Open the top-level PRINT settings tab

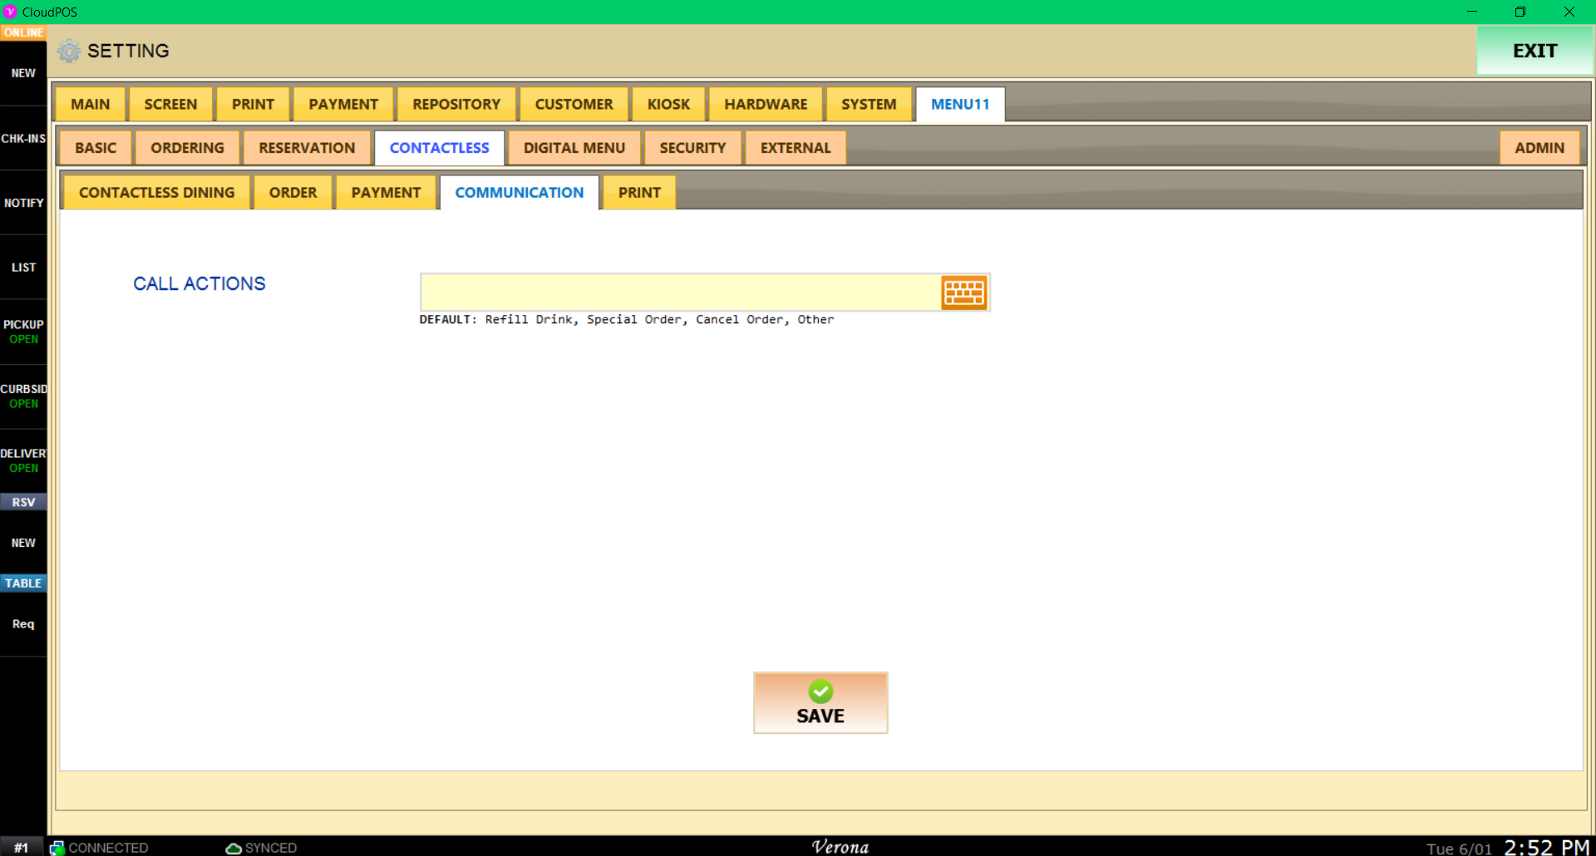pyautogui.click(x=253, y=104)
